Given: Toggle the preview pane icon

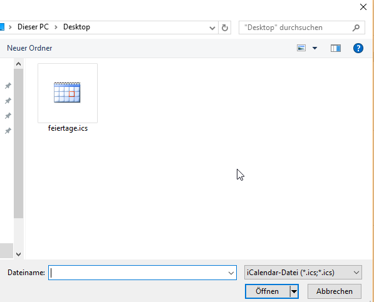Looking at the screenshot, I should [336, 48].
